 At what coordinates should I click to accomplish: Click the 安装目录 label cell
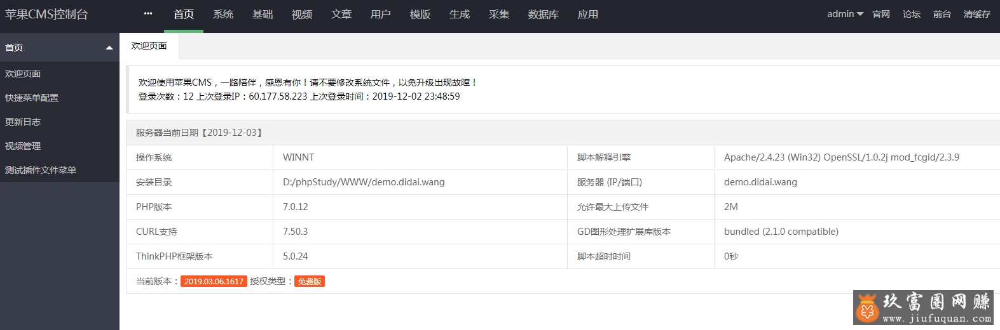click(x=200, y=182)
